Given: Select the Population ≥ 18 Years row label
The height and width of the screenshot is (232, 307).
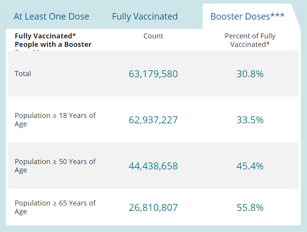Looking at the screenshot, I should (x=55, y=120).
